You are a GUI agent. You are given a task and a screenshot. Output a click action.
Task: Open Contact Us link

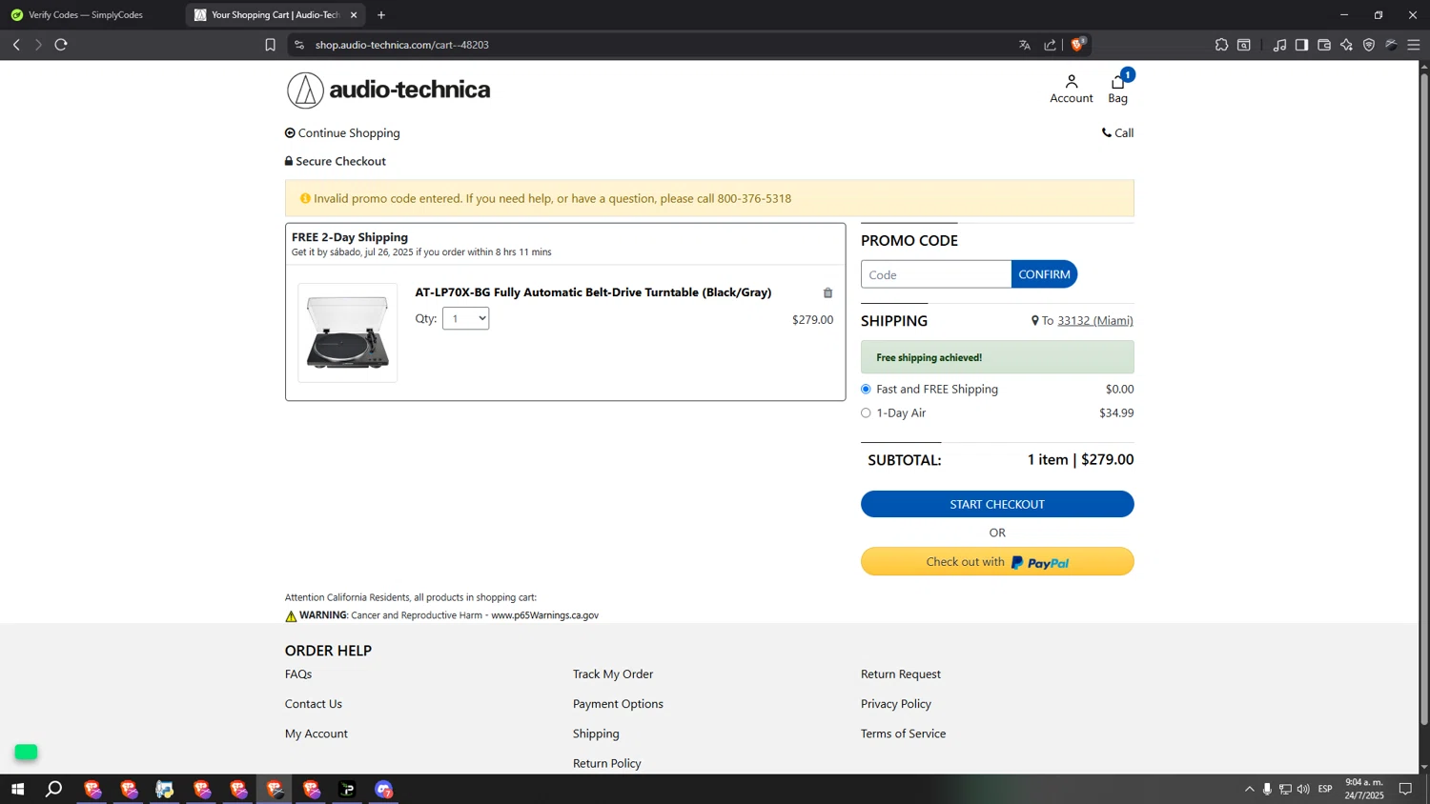[314, 704]
